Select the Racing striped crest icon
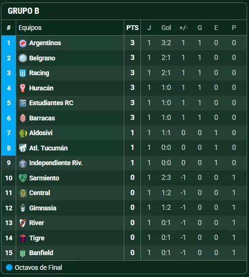 coord(23,73)
